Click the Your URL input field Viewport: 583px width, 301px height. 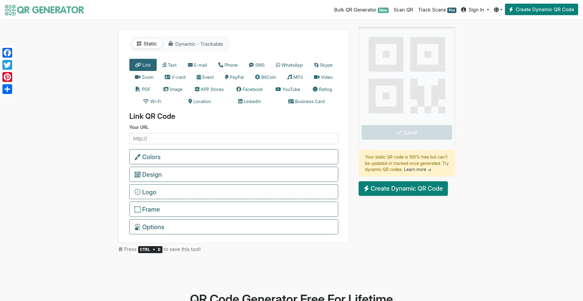coord(234,139)
